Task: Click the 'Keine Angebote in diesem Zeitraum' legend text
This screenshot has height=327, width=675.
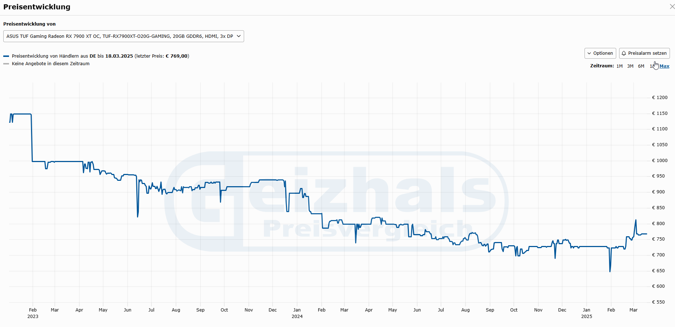Action: pyautogui.click(x=50, y=64)
